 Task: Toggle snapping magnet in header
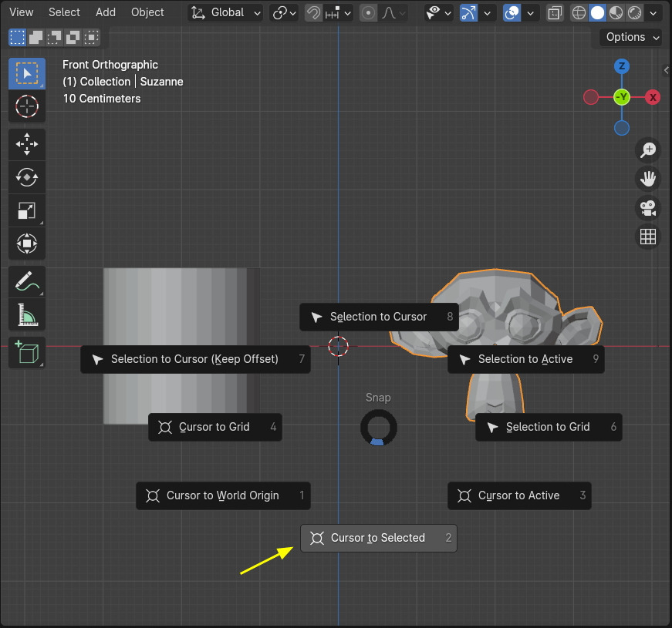(x=313, y=13)
